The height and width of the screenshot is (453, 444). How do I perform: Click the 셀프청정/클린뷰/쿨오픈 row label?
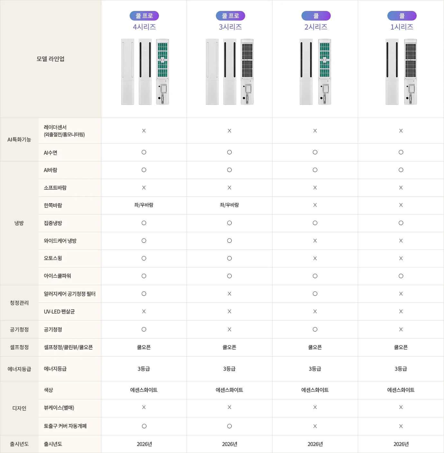68,347
